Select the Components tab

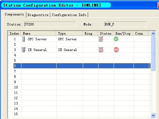coord(14,14)
